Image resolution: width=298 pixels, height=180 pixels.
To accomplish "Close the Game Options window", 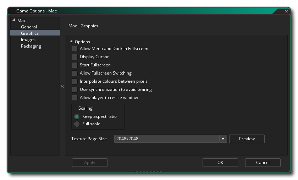I will pyautogui.click(x=286, y=11).
